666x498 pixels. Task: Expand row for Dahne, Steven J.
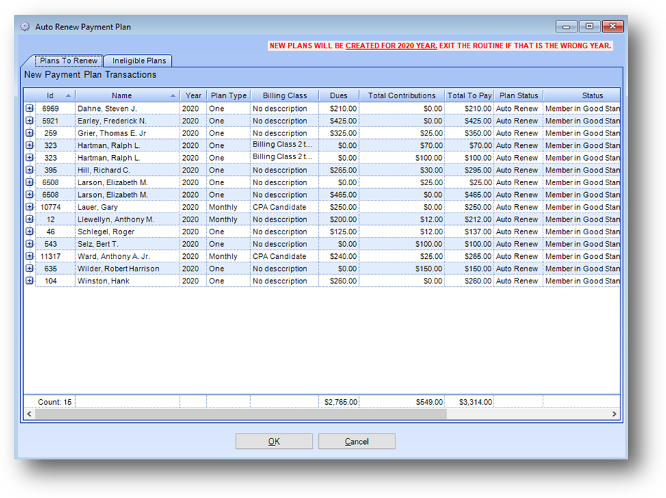[29, 108]
